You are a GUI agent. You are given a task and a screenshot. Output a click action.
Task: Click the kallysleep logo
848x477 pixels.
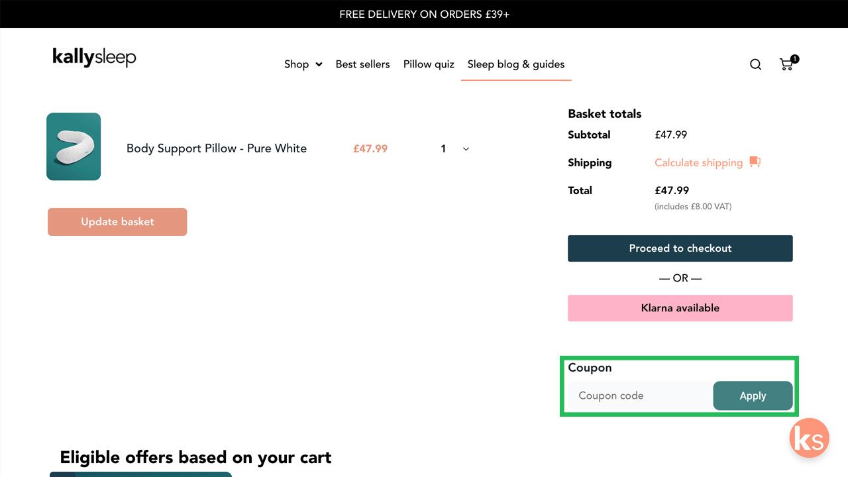(94, 58)
